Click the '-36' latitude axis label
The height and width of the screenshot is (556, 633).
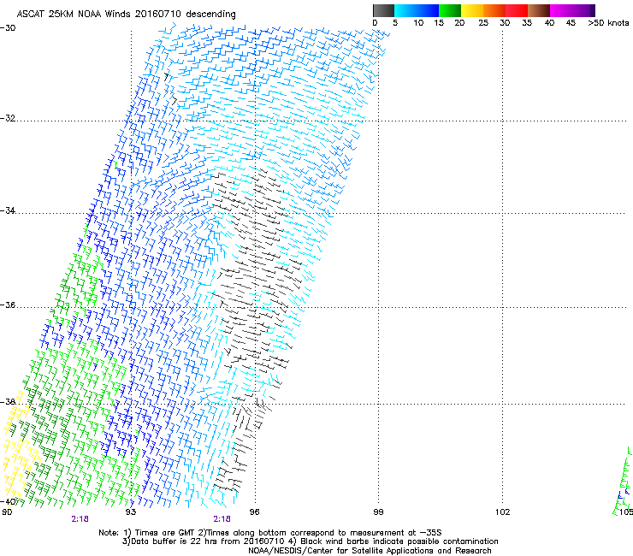tap(8, 305)
